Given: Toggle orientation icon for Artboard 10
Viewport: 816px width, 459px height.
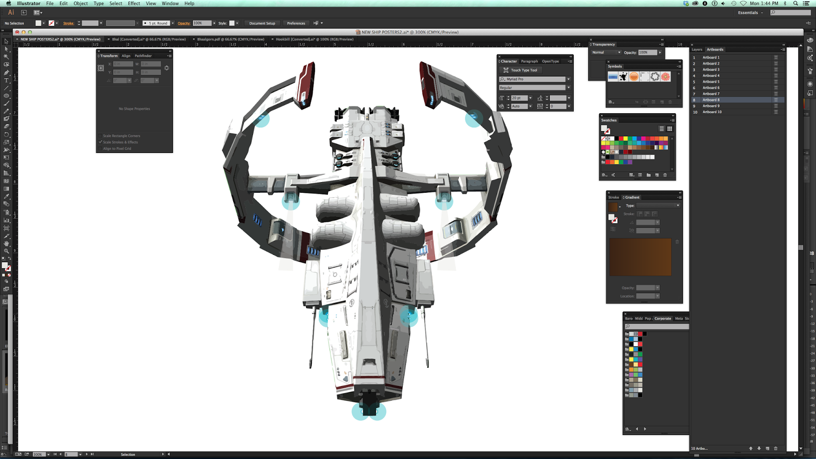Looking at the screenshot, I should pos(776,112).
